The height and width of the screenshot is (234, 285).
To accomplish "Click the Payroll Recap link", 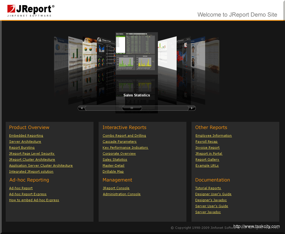I will point(207,142).
